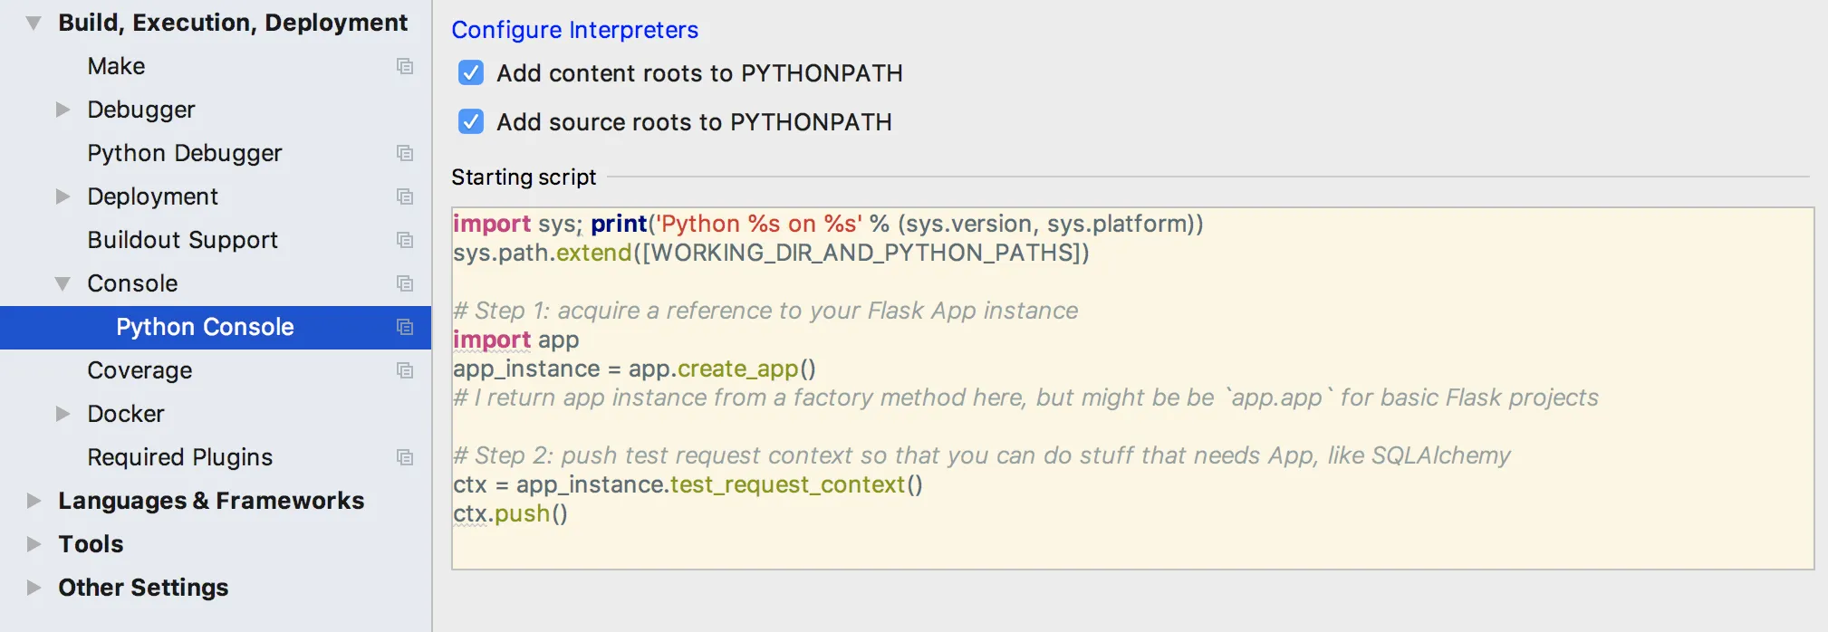
Task: Click the project-level icon beside Python Debugger
Action: pyautogui.click(x=405, y=153)
